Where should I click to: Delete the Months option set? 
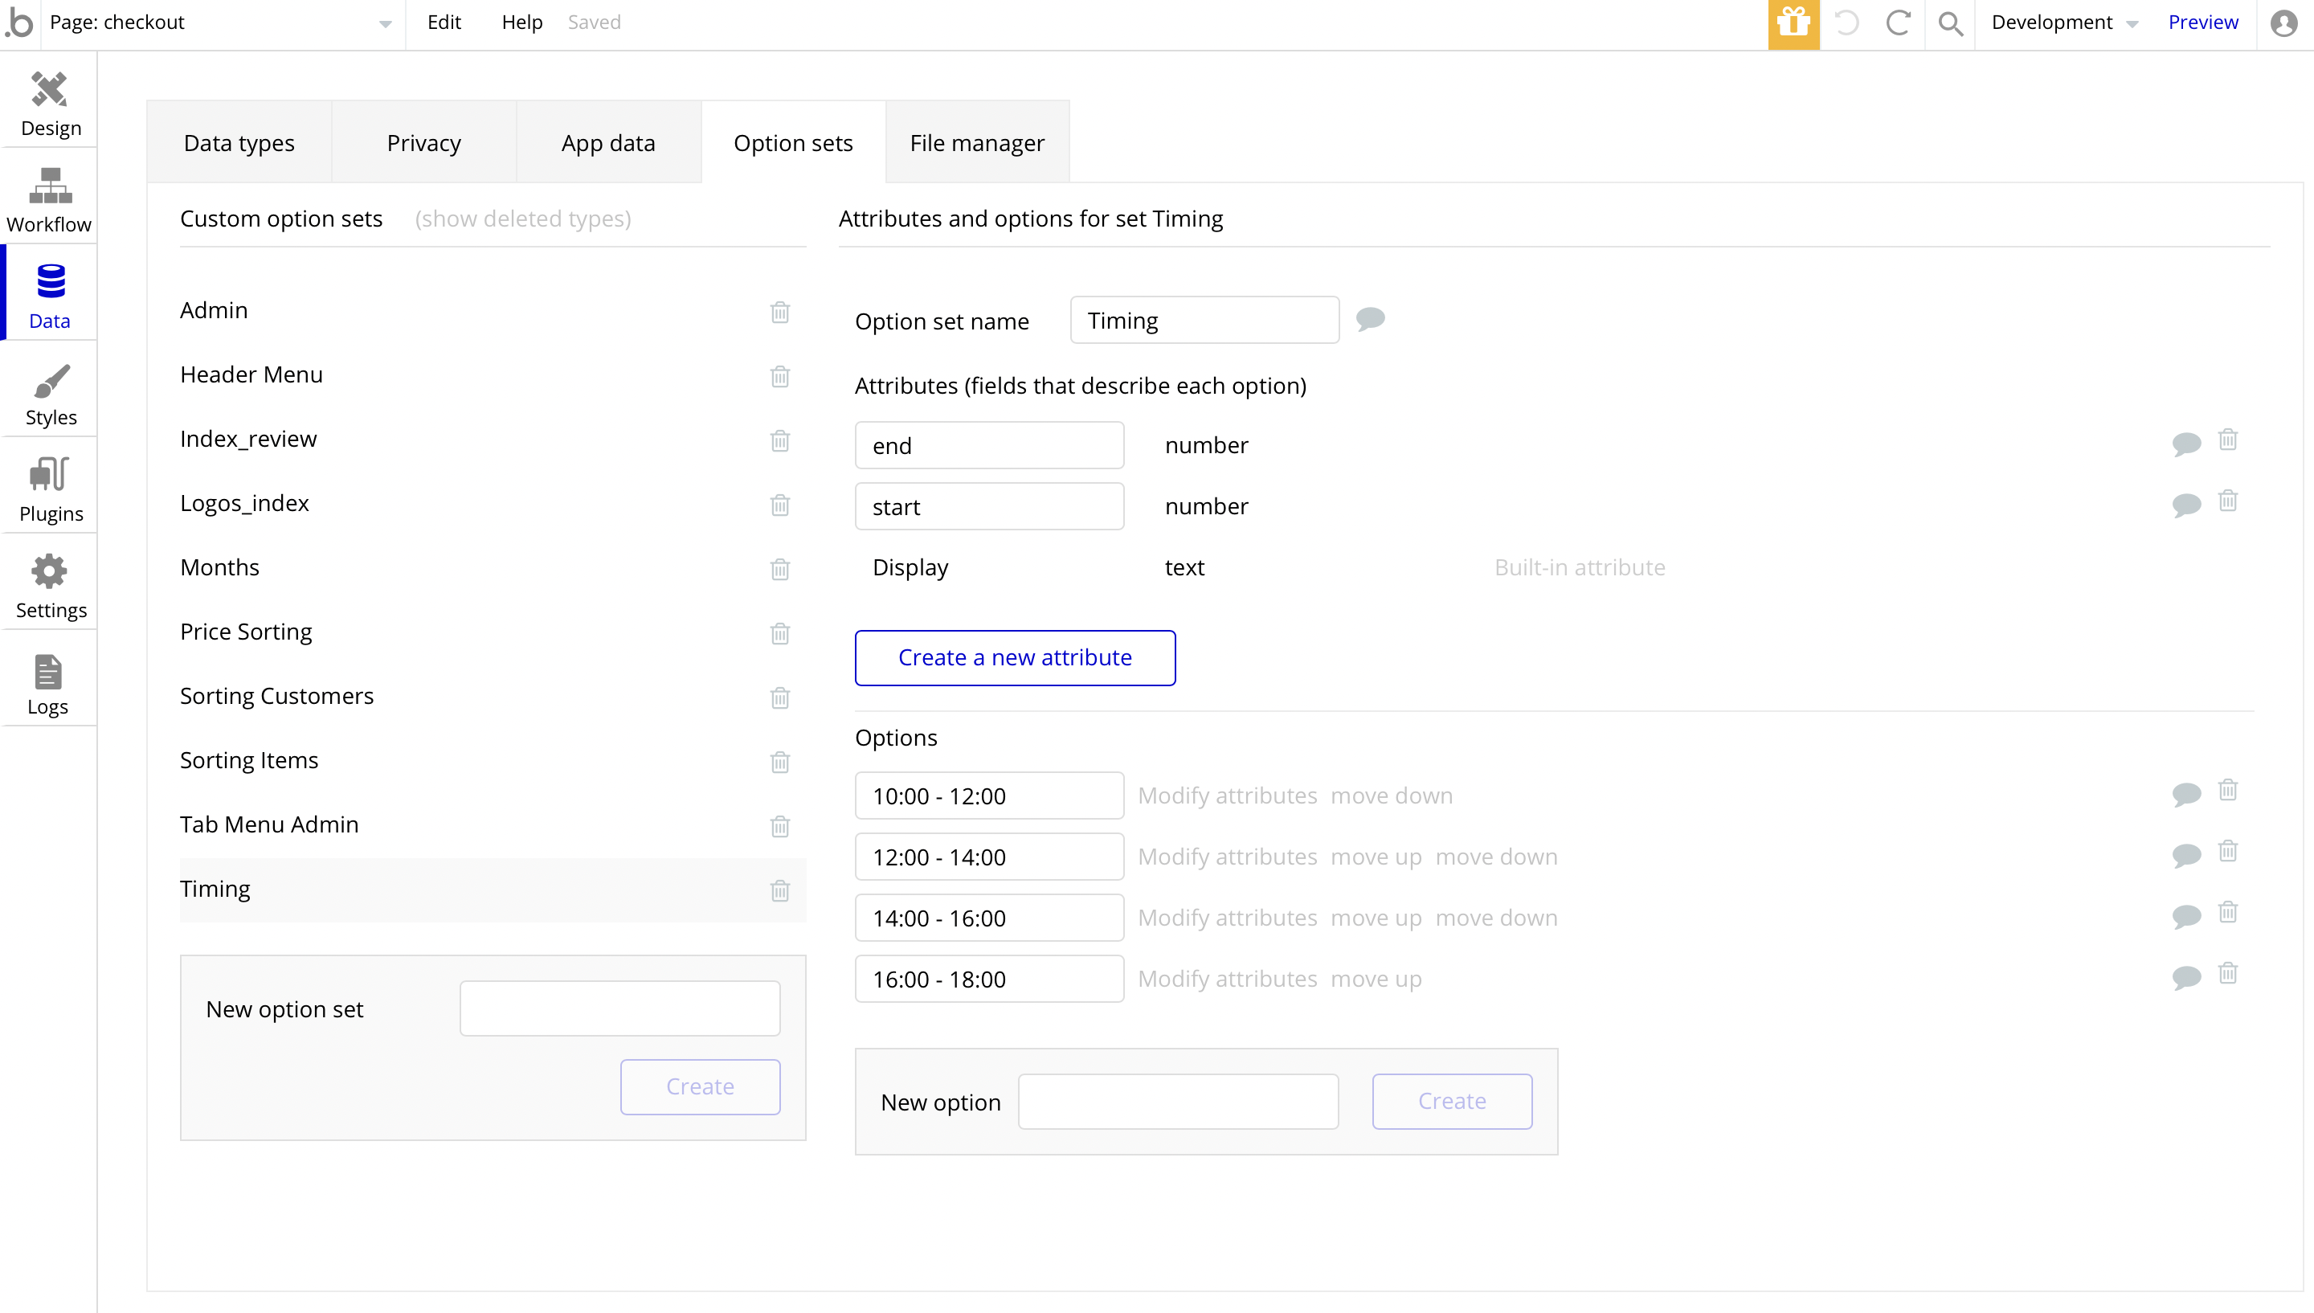point(779,570)
